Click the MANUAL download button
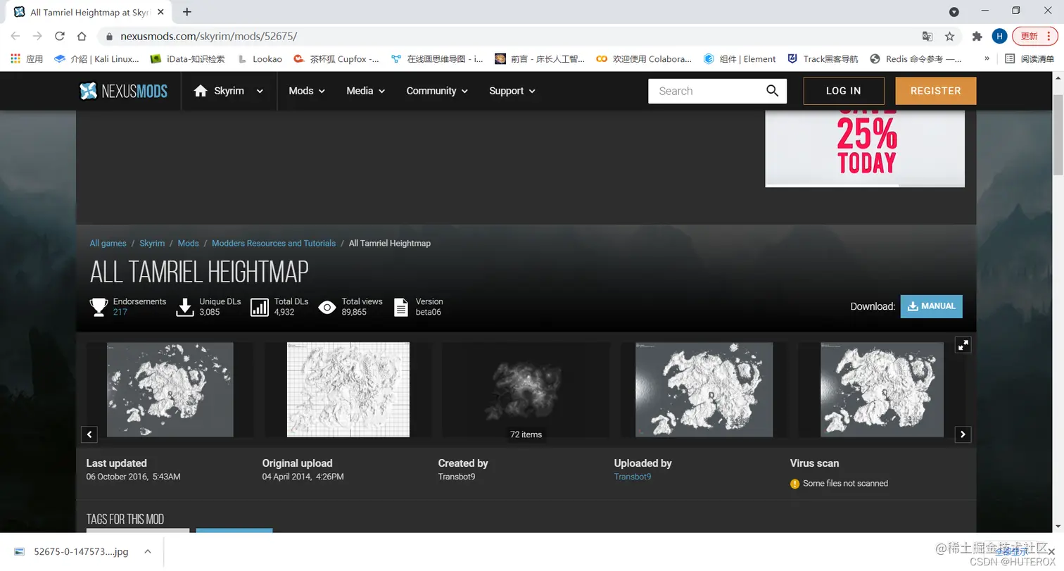Image resolution: width=1064 pixels, height=571 pixels. point(931,306)
